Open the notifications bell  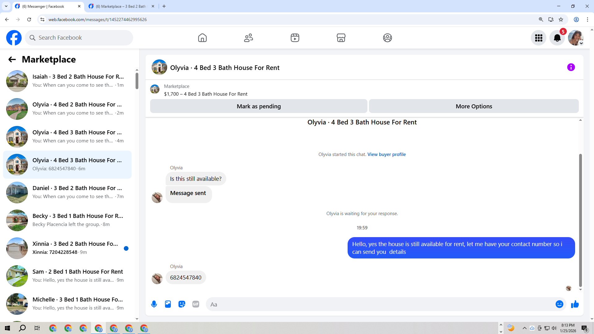557,38
